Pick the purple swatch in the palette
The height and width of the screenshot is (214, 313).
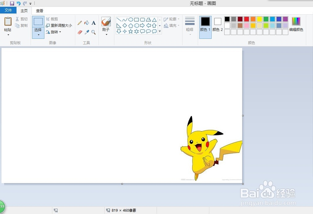pyautogui.click(x=285, y=19)
